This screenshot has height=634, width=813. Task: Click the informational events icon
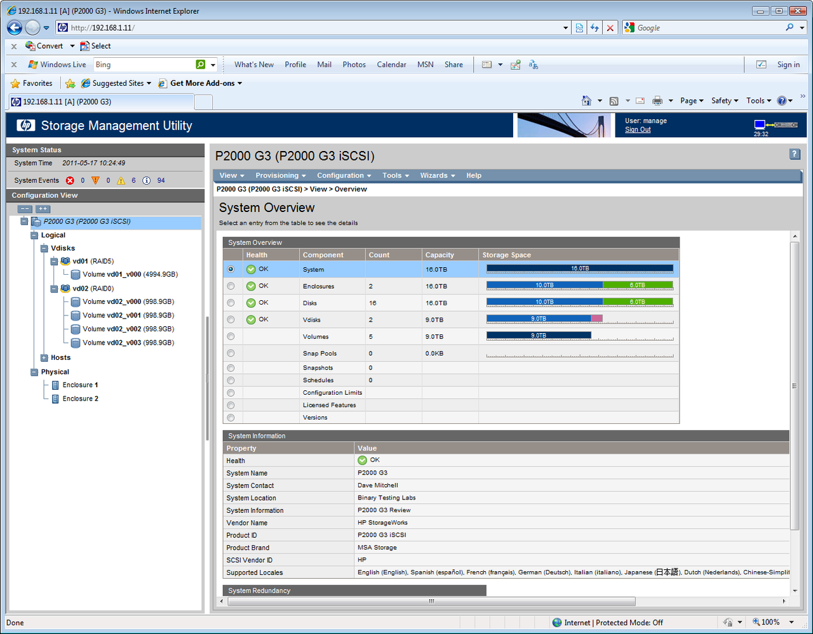click(147, 181)
